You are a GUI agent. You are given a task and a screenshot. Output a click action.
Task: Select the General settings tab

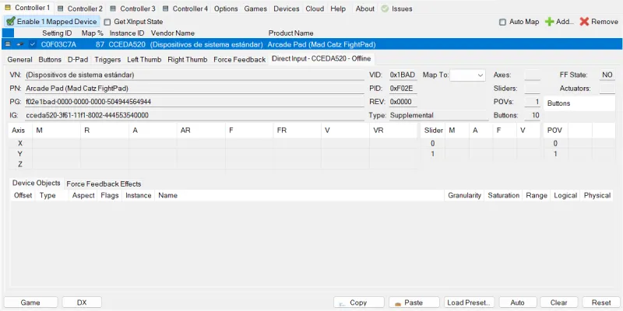[19, 60]
